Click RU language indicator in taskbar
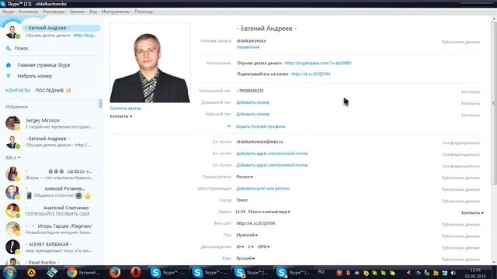Screen dimensions: 497x279 point(321,272)
